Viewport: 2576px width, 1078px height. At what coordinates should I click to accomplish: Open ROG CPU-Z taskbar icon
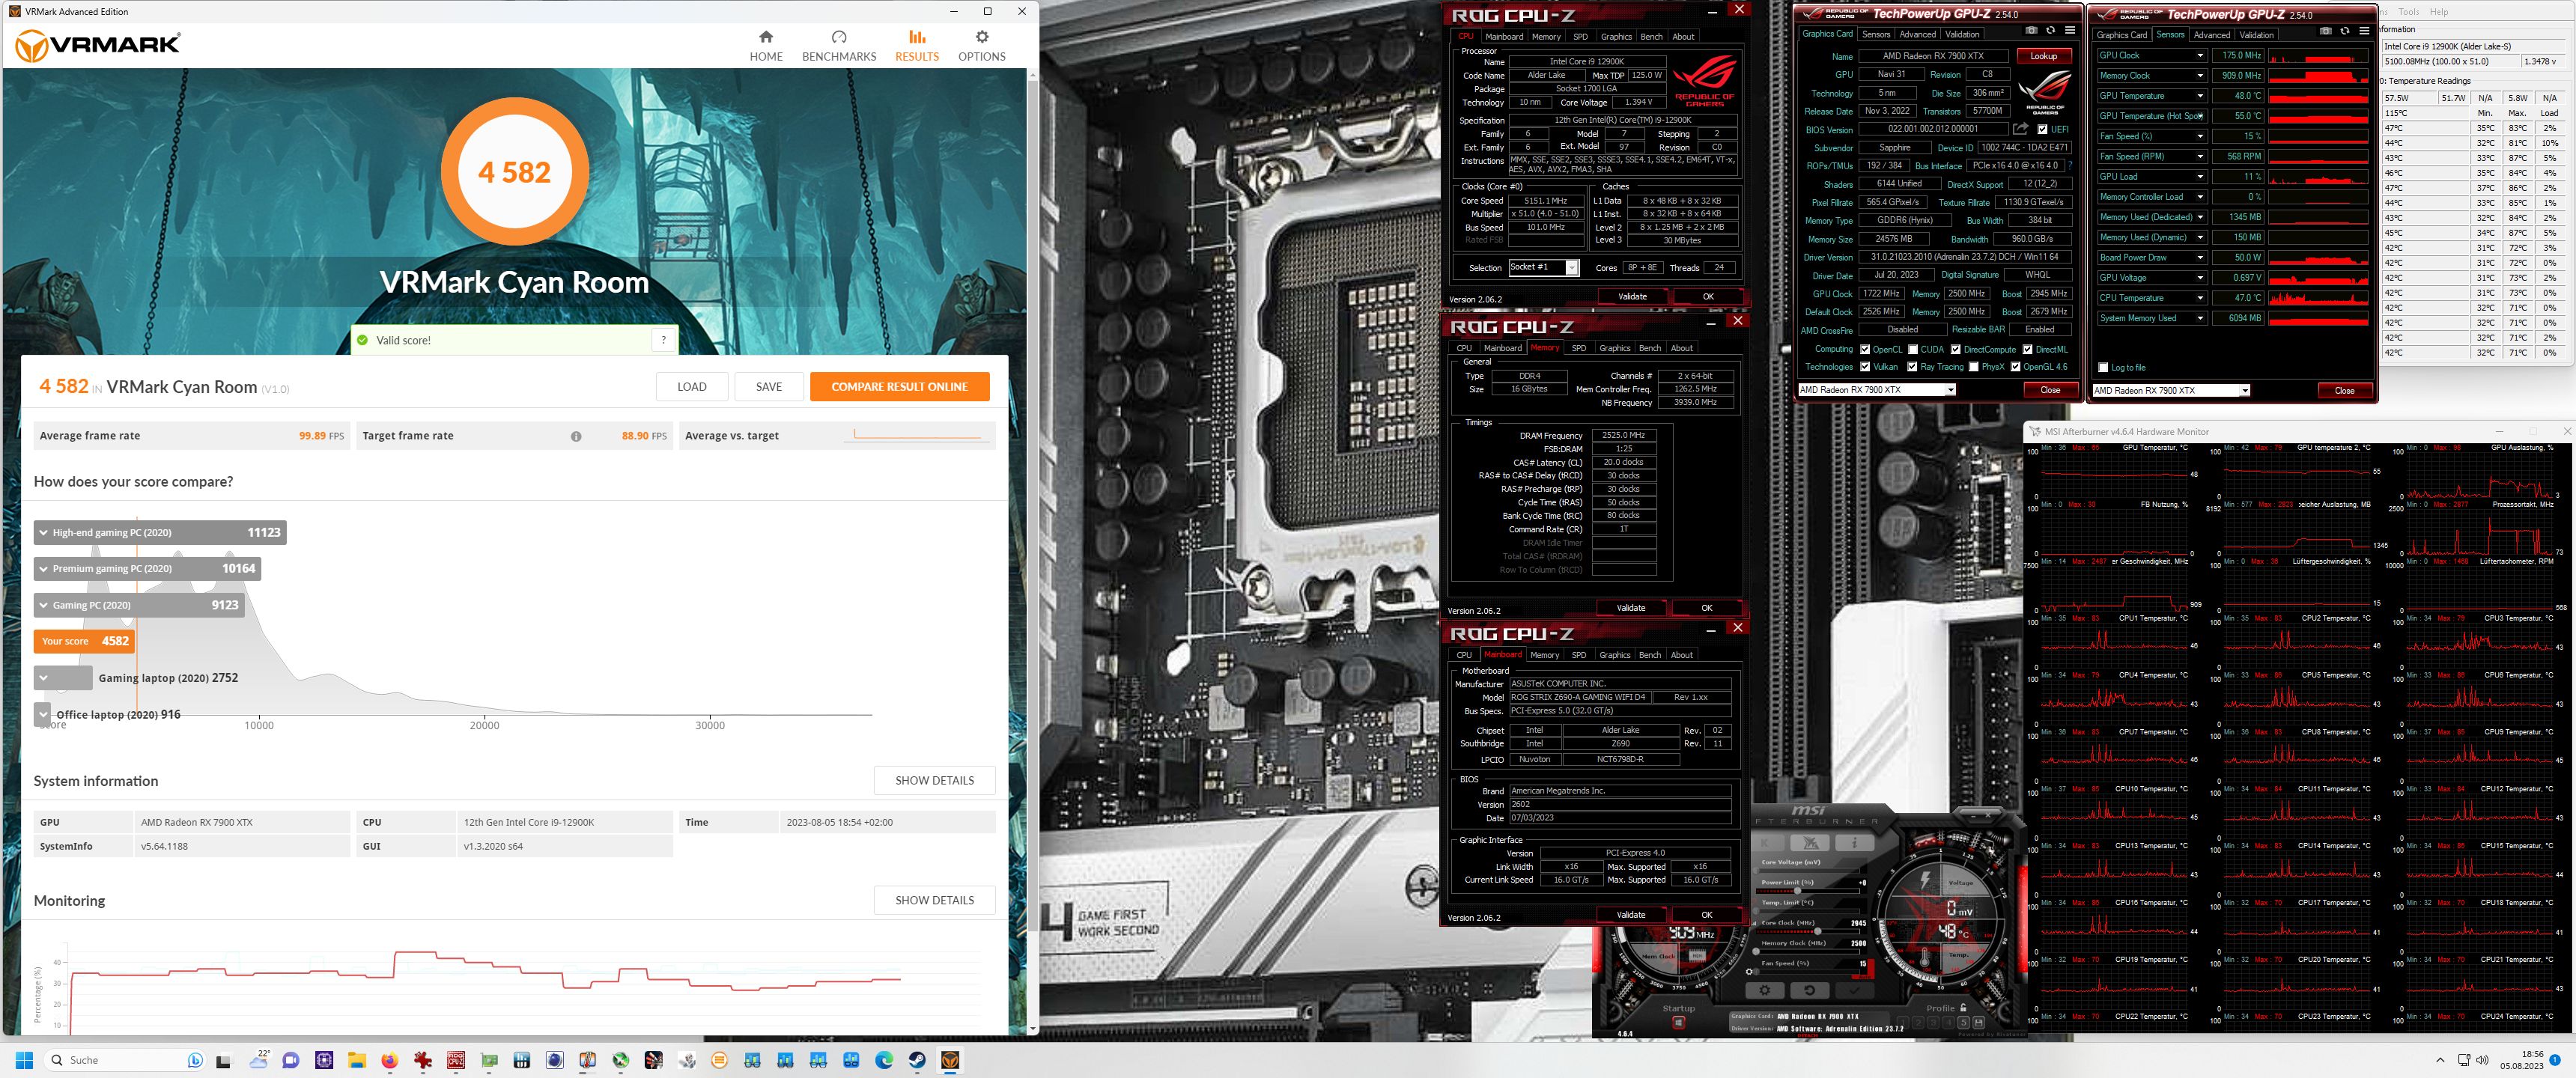click(455, 1060)
